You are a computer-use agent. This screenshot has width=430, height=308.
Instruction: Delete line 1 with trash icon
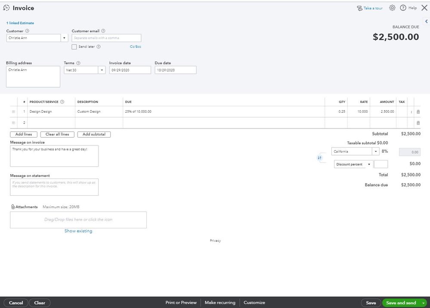[418, 112]
